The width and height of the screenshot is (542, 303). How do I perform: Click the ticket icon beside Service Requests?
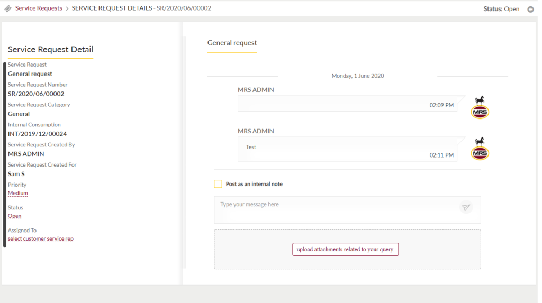tap(7, 8)
